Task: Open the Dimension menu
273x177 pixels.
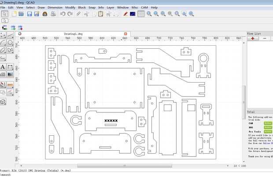Action: pos(55,7)
